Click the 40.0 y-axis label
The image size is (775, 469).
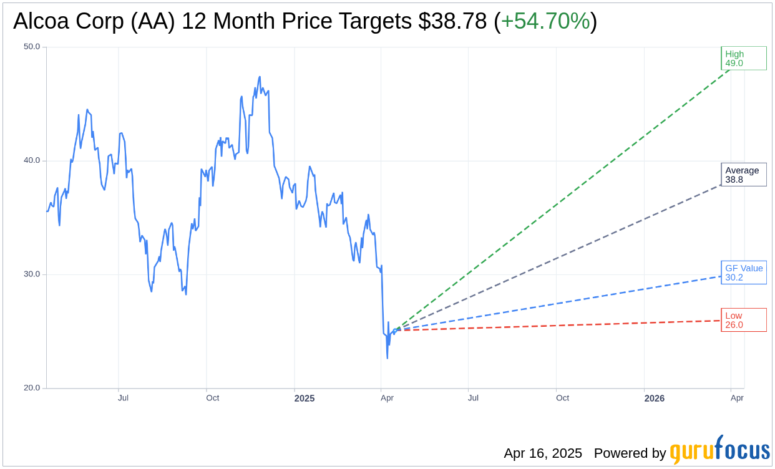[x=32, y=160]
